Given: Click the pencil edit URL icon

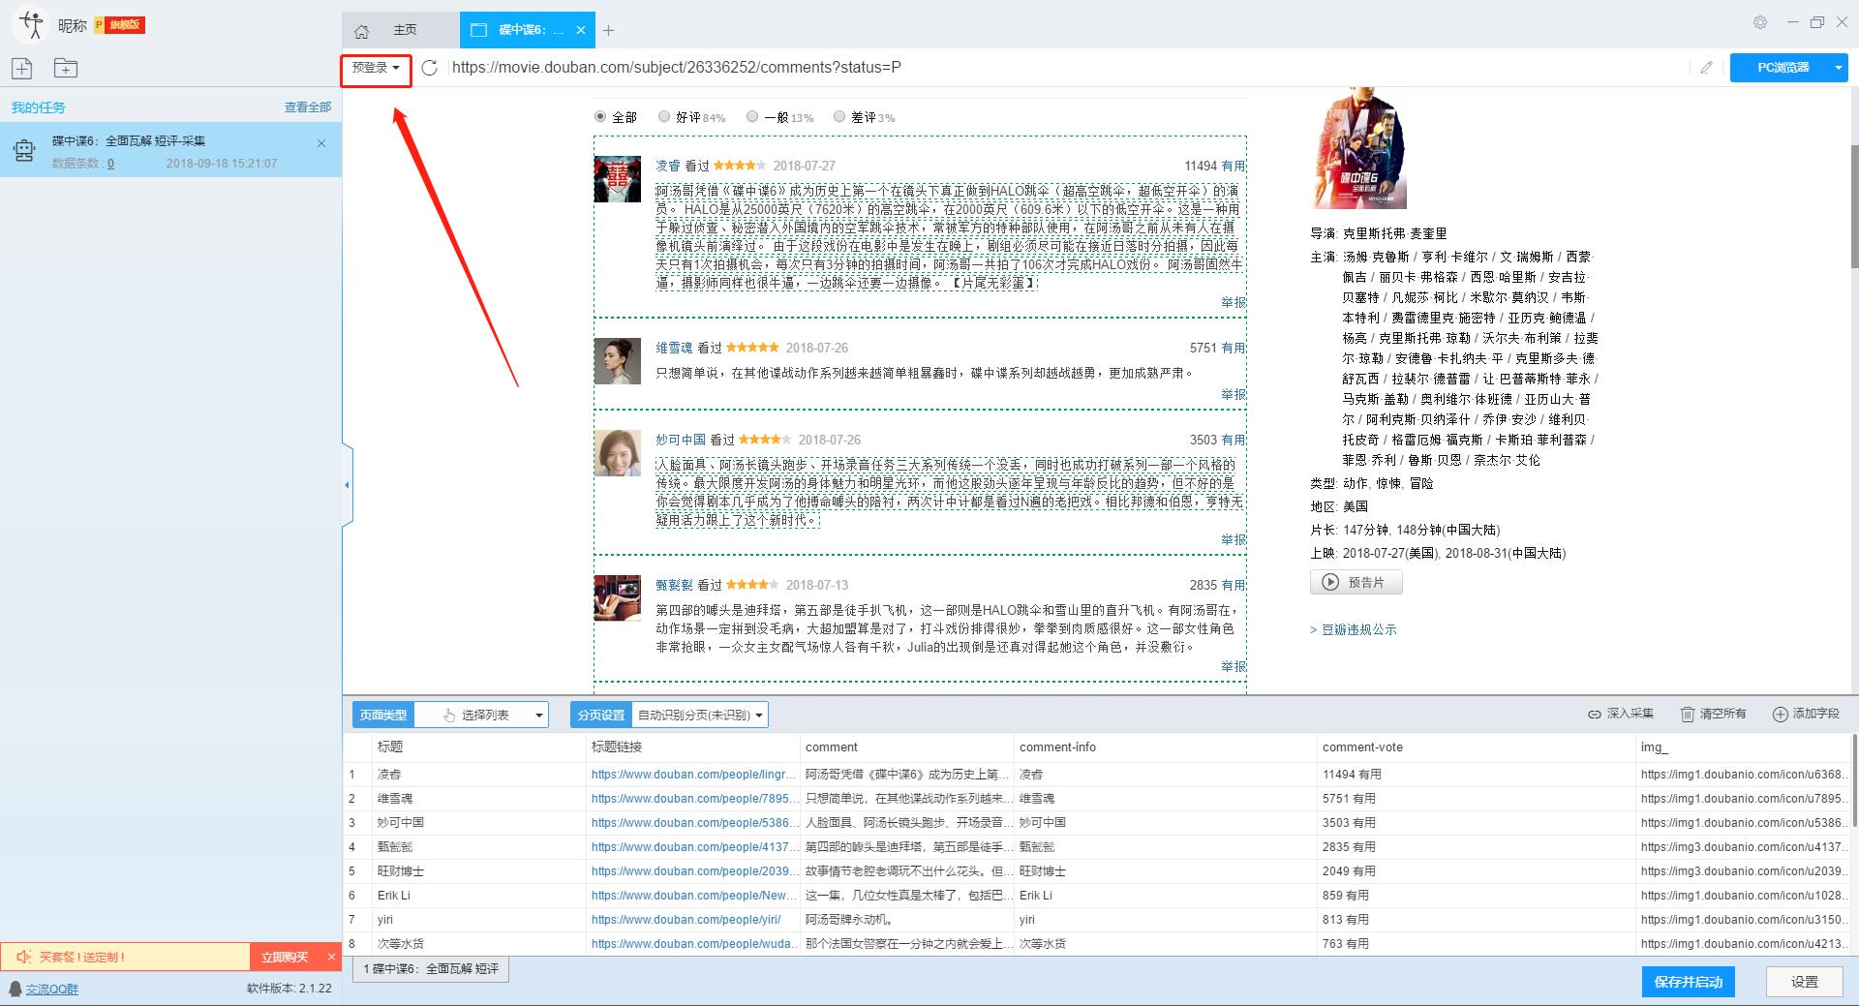Looking at the screenshot, I should (x=1706, y=68).
